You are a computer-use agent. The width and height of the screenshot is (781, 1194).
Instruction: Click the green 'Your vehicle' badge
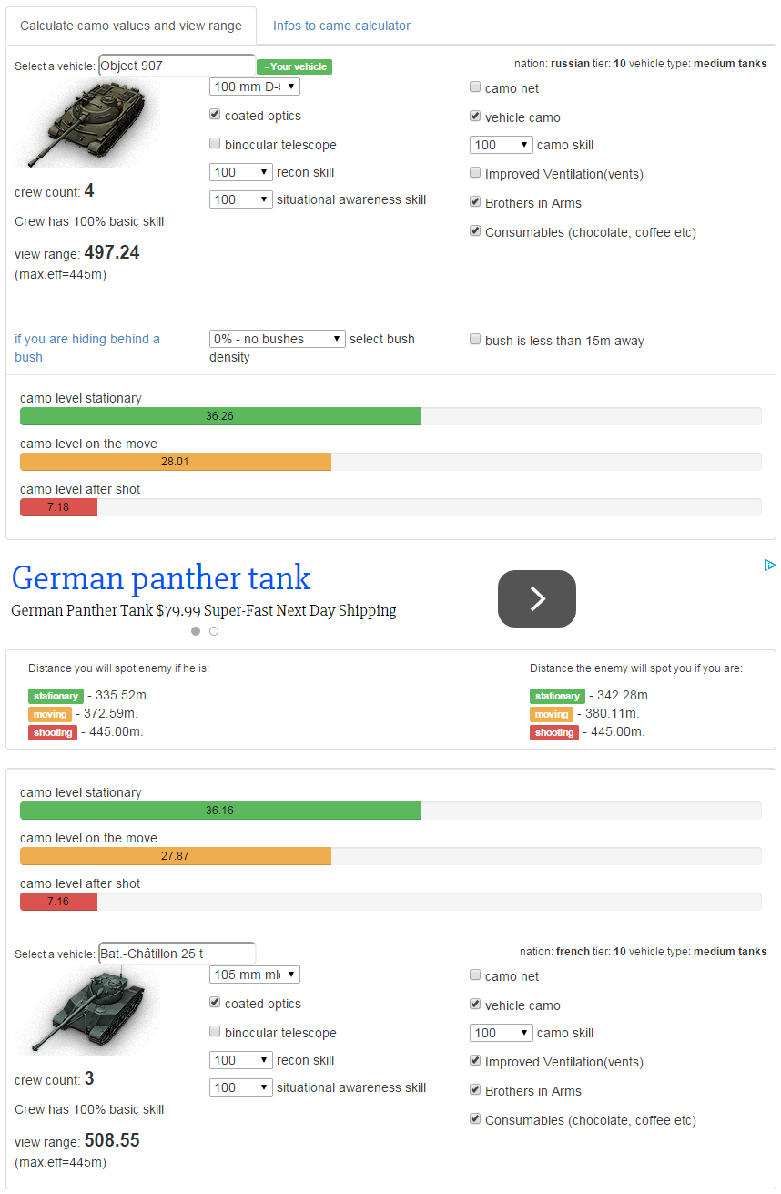click(294, 66)
